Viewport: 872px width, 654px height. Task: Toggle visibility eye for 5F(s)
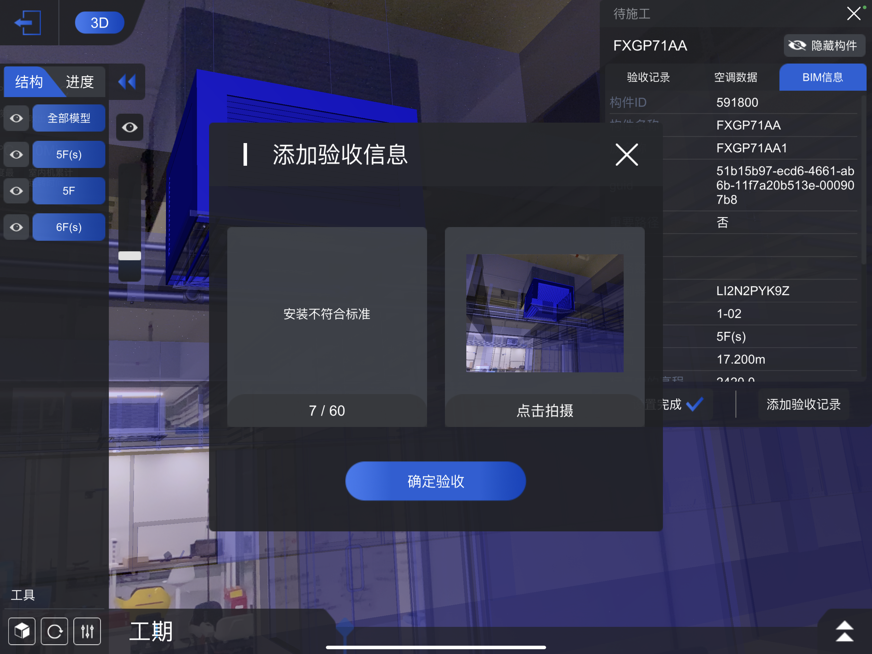(16, 155)
